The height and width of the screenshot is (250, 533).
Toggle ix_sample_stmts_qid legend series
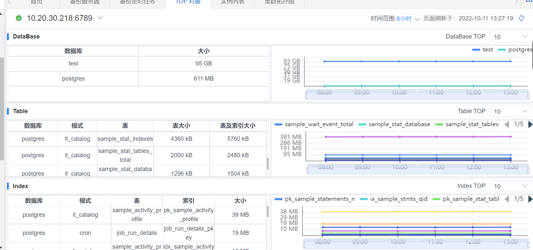394,199
